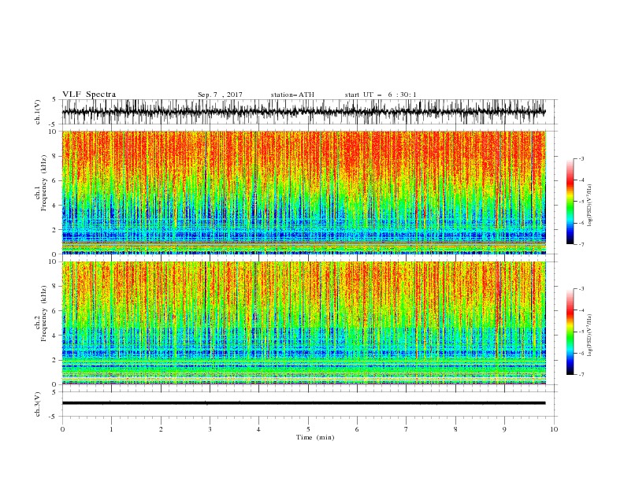
Task: Click the "VLF Spectra" plot title
Action: click(x=89, y=95)
